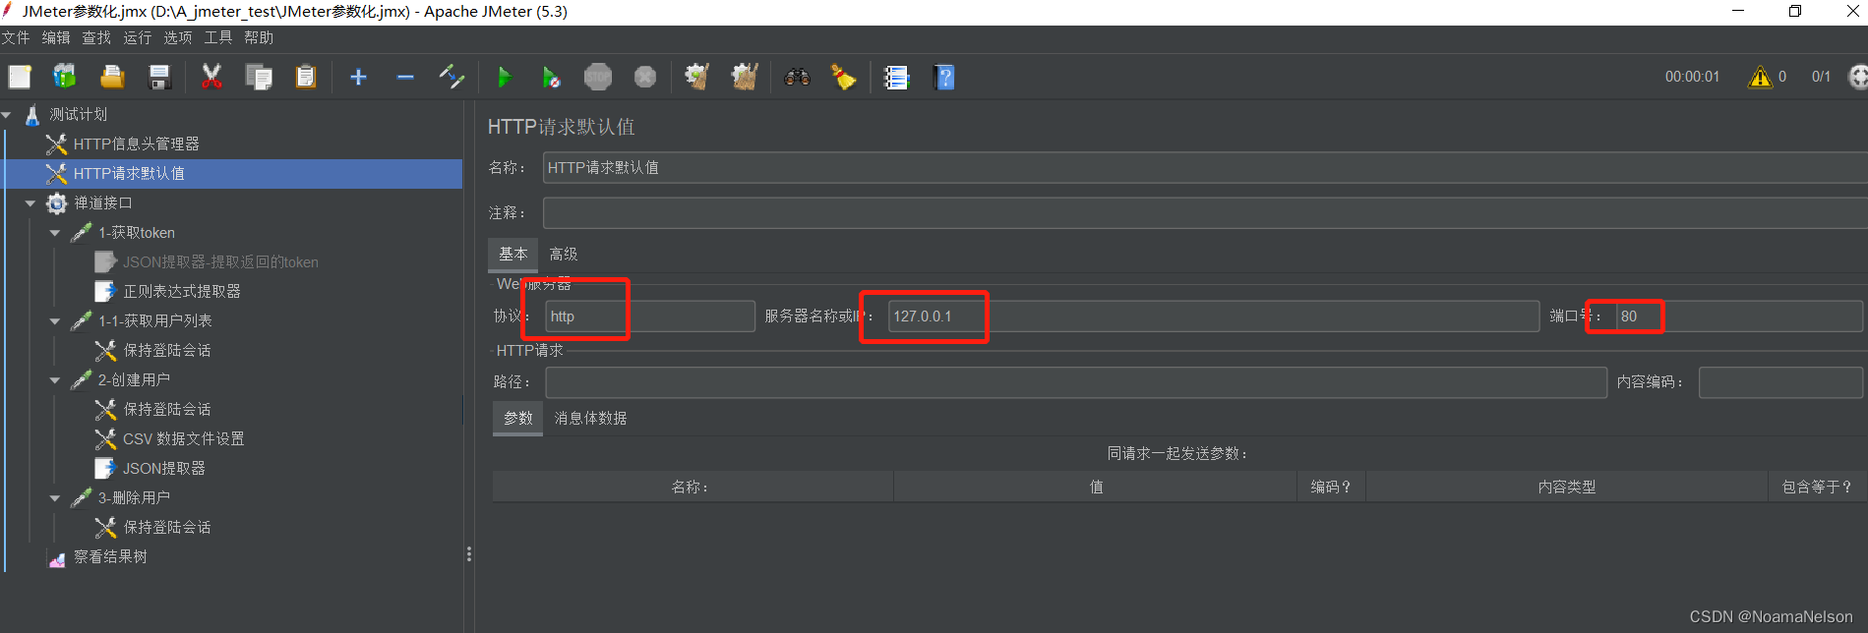Click the 名称 column header in parameters table

[x=693, y=487]
